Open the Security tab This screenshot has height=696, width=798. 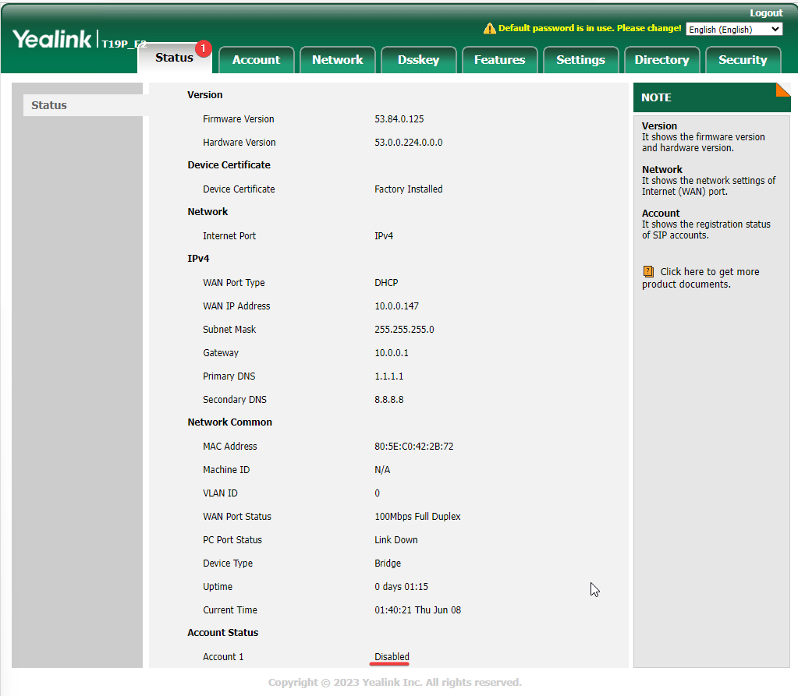point(743,60)
